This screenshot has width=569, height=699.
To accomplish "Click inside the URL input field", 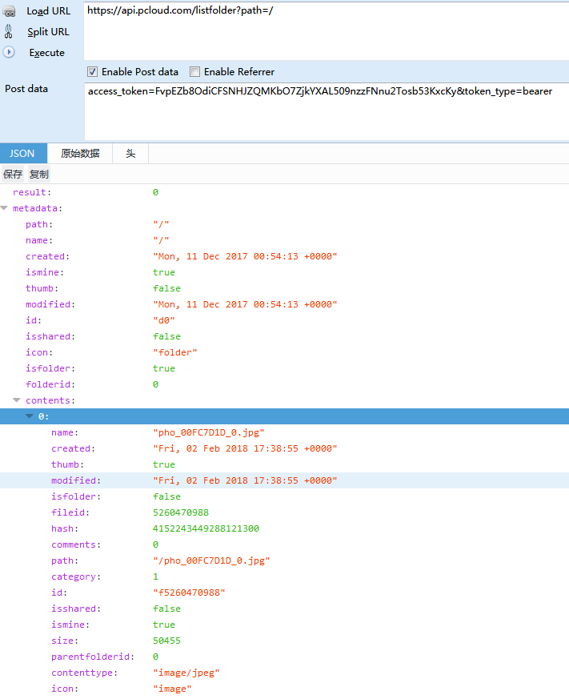I will click(320, 30).
